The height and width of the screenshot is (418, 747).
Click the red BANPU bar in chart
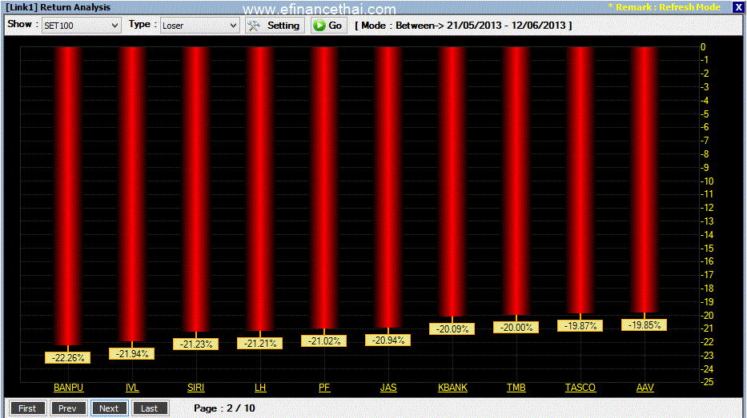[x=68, y=196]
